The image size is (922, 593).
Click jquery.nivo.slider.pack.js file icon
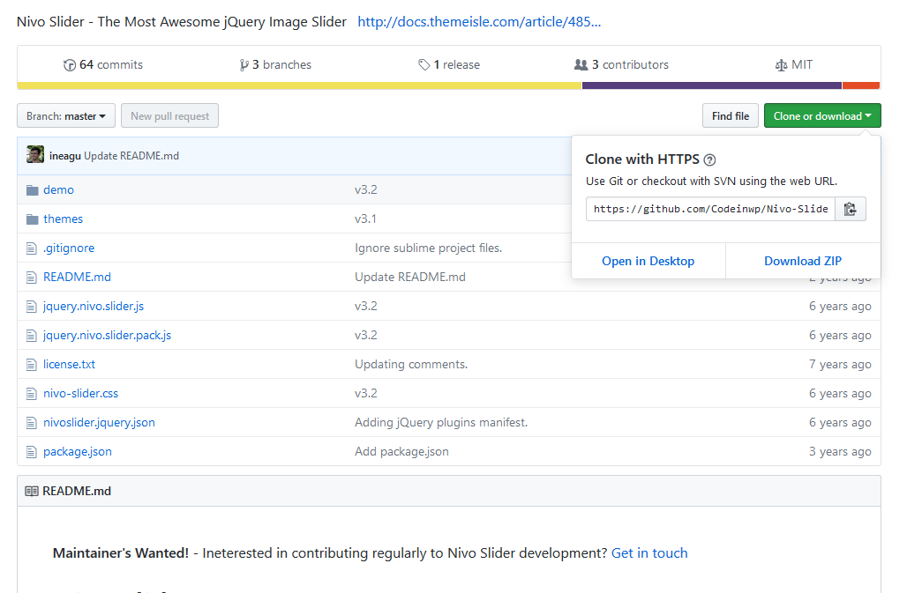click(32, 335)
